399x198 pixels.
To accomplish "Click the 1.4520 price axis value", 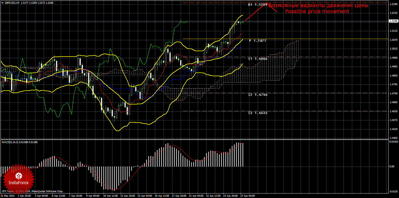I will click(x=393, y=129).
